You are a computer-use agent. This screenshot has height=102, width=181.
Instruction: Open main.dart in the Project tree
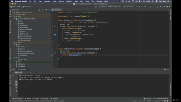pos(23,60)
